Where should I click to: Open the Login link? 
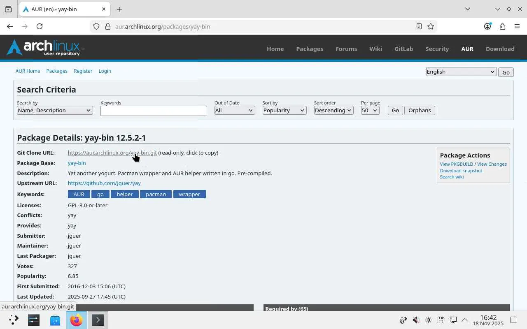click(105, 71)
